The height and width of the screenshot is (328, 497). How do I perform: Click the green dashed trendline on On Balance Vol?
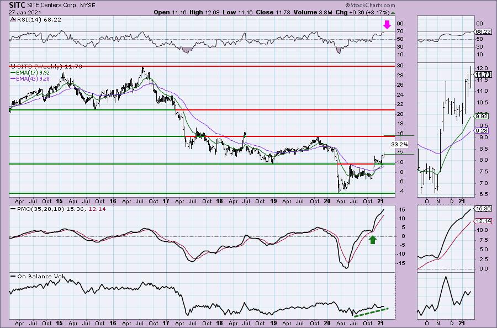(371, 312)
